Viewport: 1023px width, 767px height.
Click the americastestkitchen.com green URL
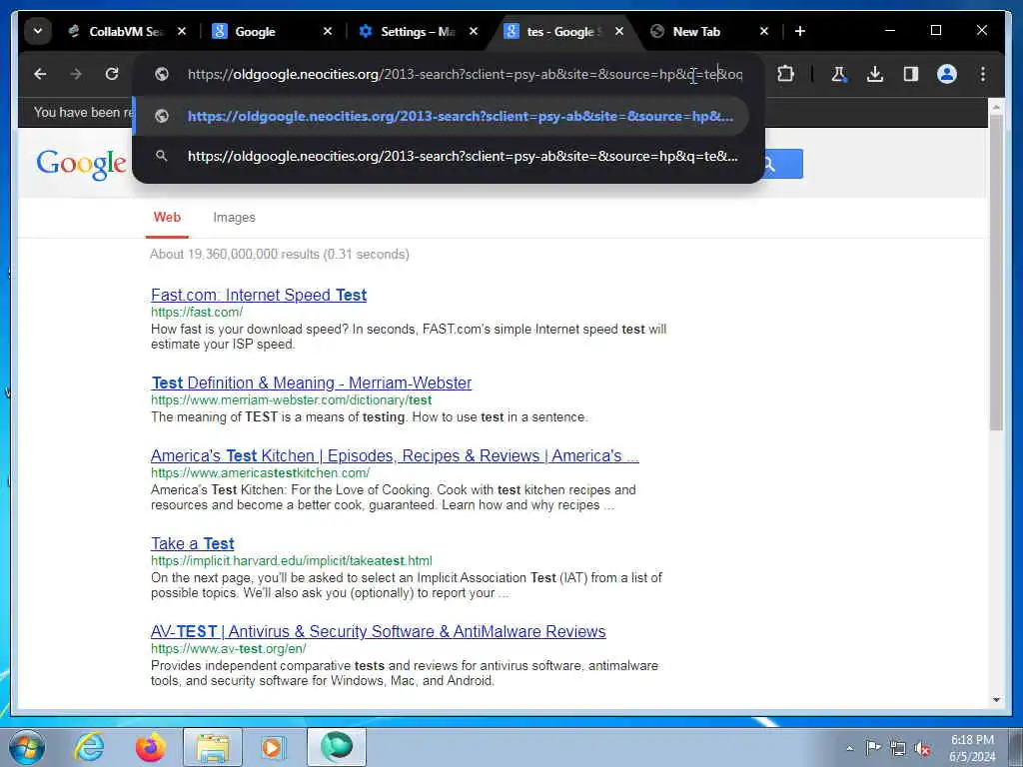[261, 472]
